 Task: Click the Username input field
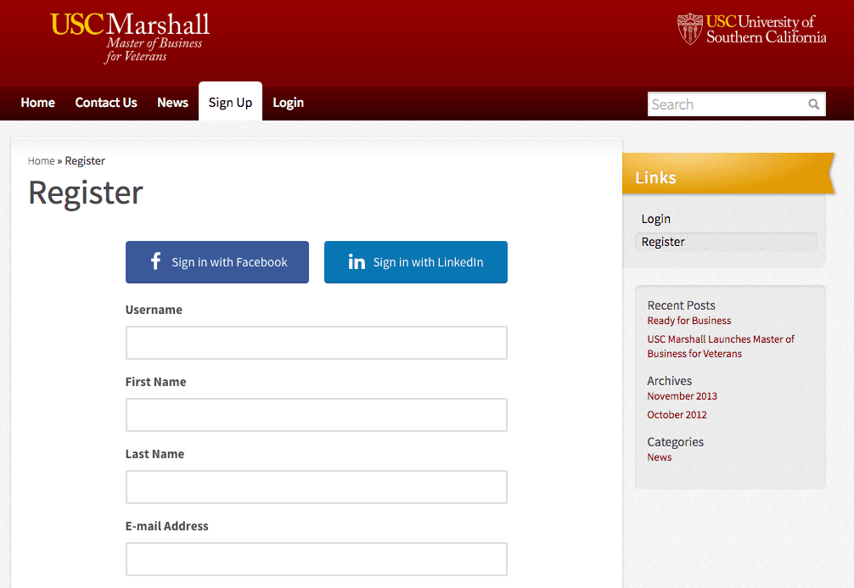coord(316,343)
